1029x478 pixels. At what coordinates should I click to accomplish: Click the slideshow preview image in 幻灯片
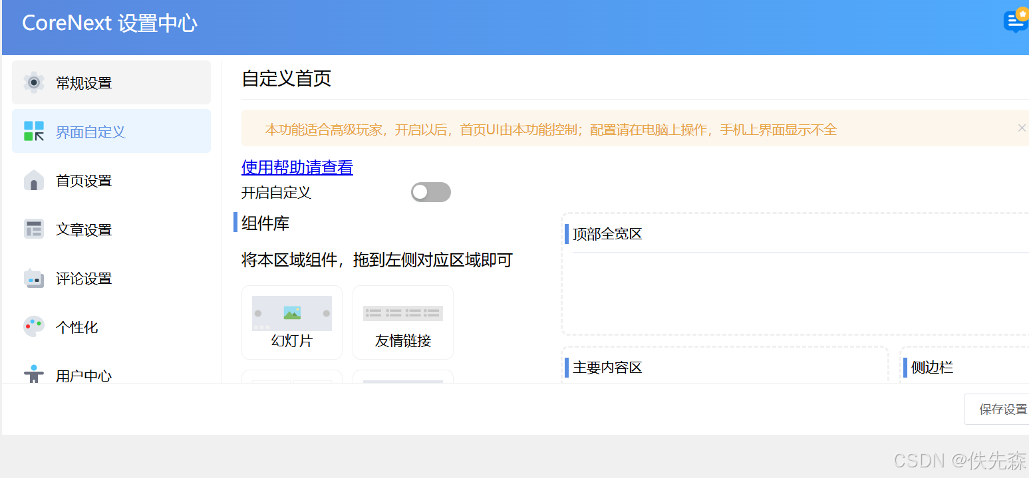click(x=292, y=313)
